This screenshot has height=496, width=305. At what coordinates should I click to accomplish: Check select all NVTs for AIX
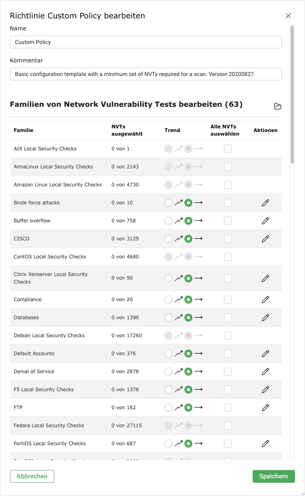tap(228, 149)
